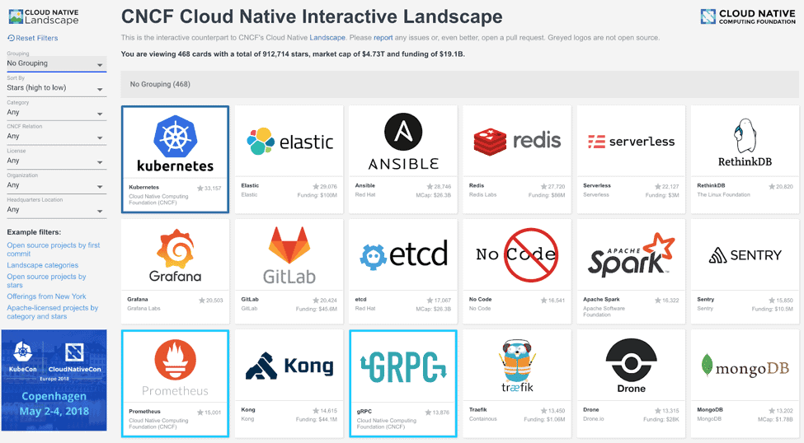Viewport: 804px width, 443px height.
Task: Expand the License filter dropdown
Action: [55, 161]
